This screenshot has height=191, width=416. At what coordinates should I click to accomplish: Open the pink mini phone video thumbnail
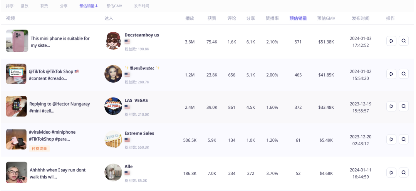17,41
